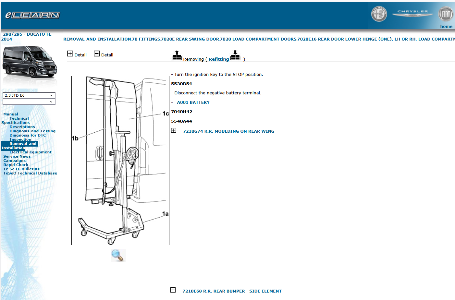The image size is (455, 300).
Task: Expand all details with plus icon
Action: (70, 54)
